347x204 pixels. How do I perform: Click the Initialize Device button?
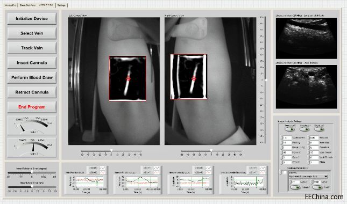point(32,19)
